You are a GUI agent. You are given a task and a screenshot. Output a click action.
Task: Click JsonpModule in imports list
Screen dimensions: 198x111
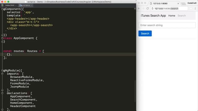[19, 87]
